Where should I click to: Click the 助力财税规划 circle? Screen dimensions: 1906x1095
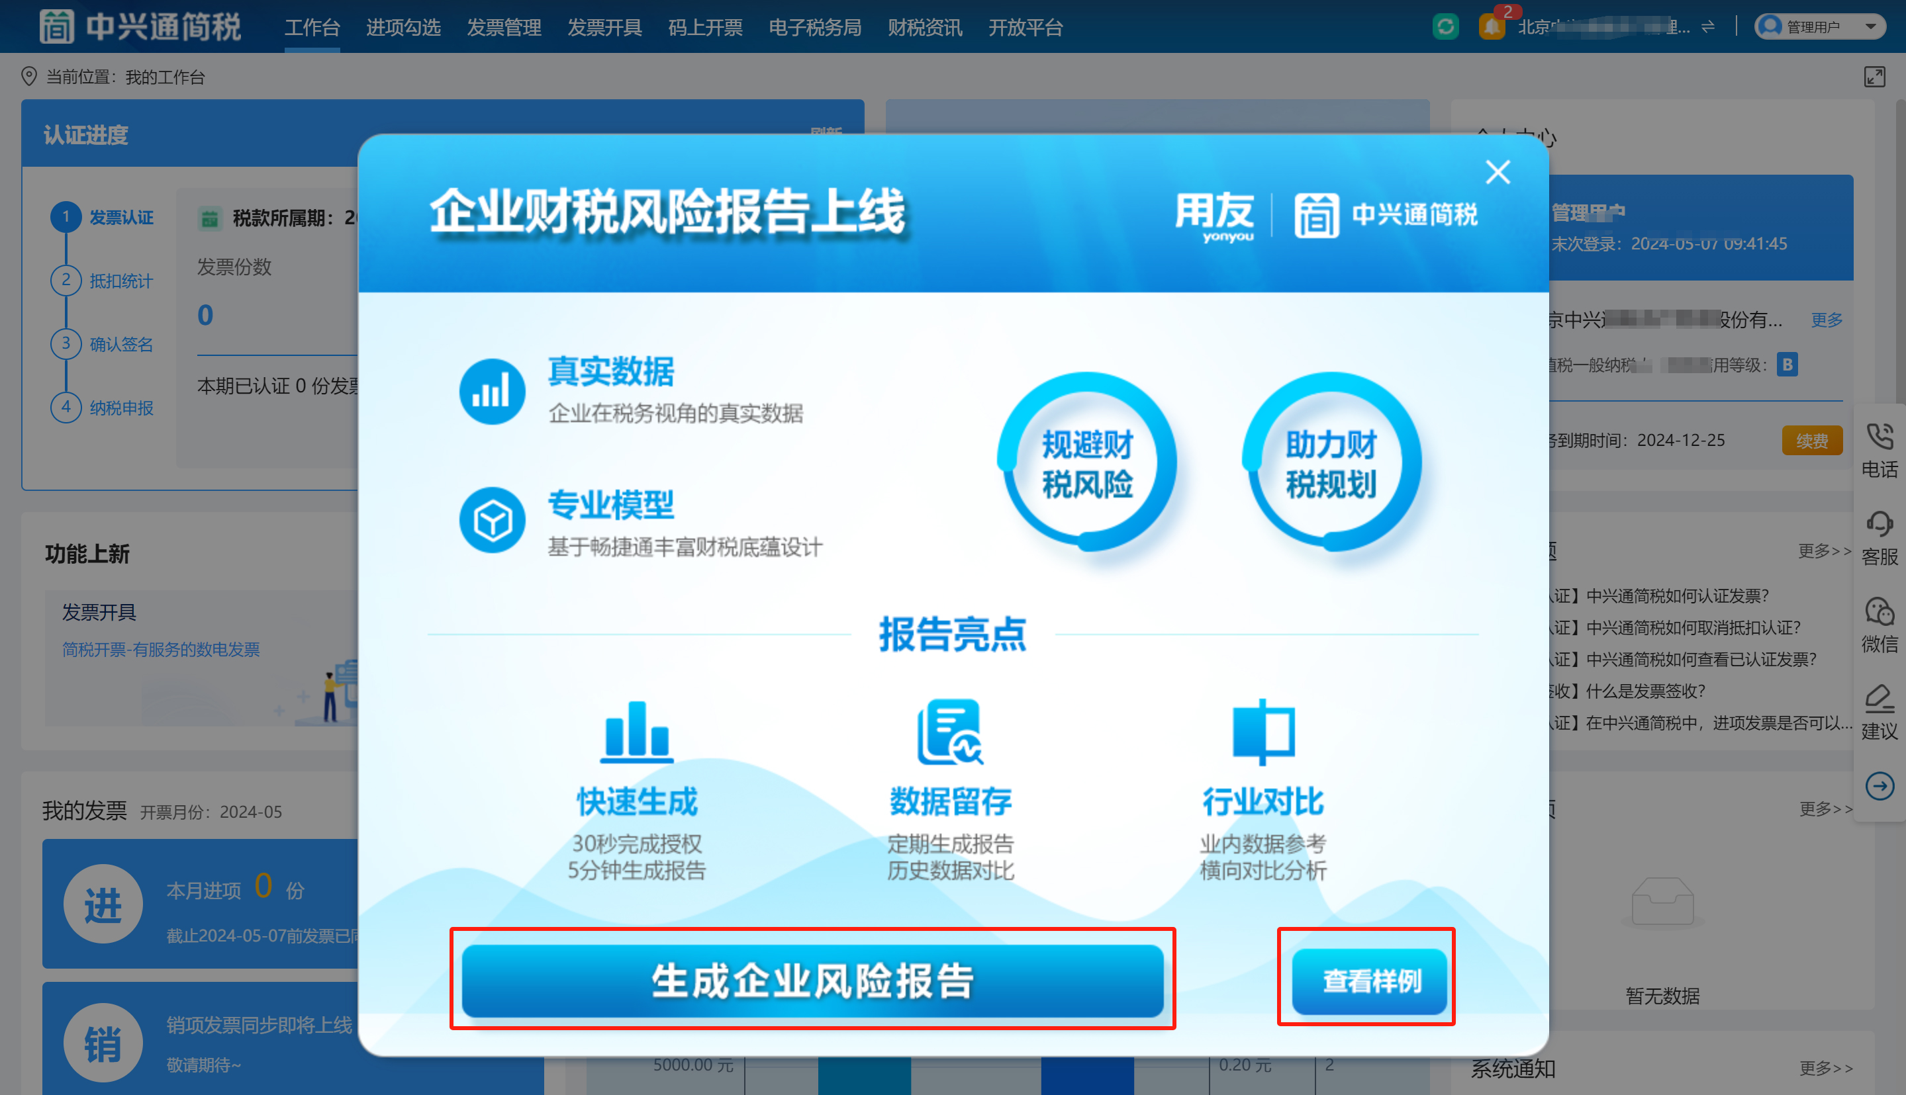coord(1331,462)
